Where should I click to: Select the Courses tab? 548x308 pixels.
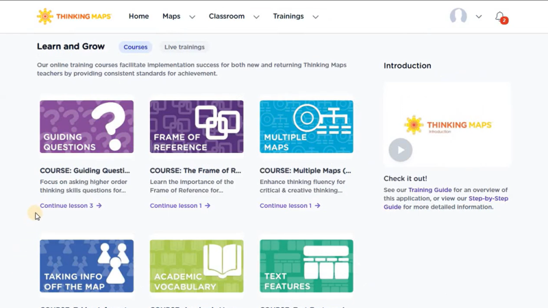(x=136, y=47)
